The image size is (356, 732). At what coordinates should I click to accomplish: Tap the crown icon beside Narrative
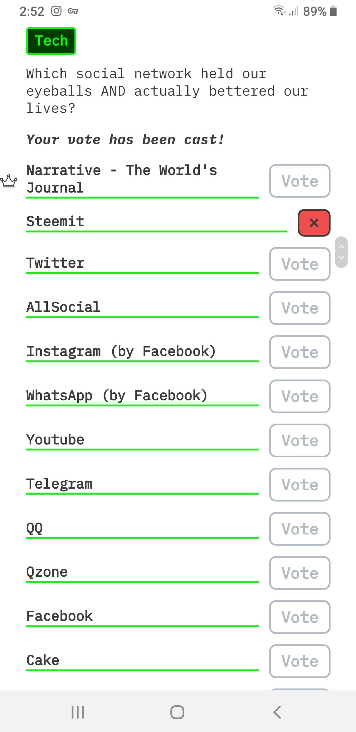point(9,181)
